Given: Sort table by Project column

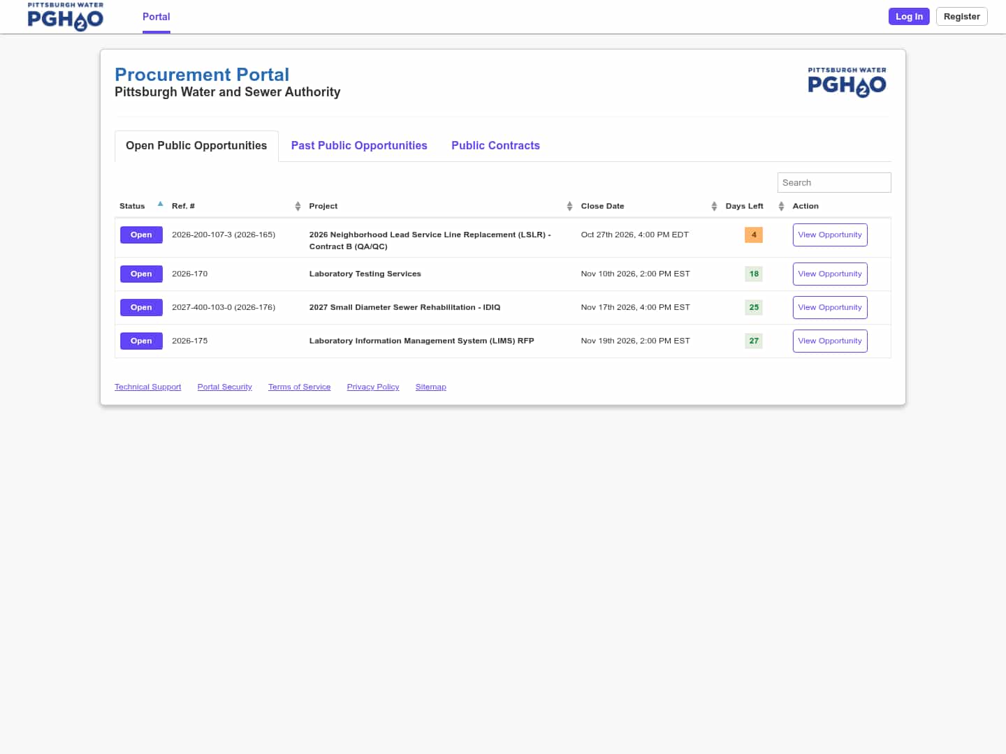Looking at the screenshot, I should 569,206.
